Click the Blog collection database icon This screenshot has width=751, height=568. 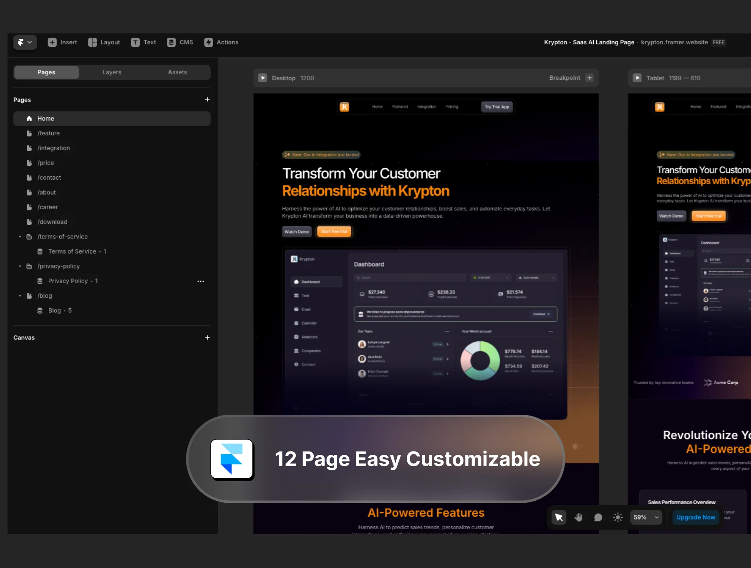(x=40, y=311)
